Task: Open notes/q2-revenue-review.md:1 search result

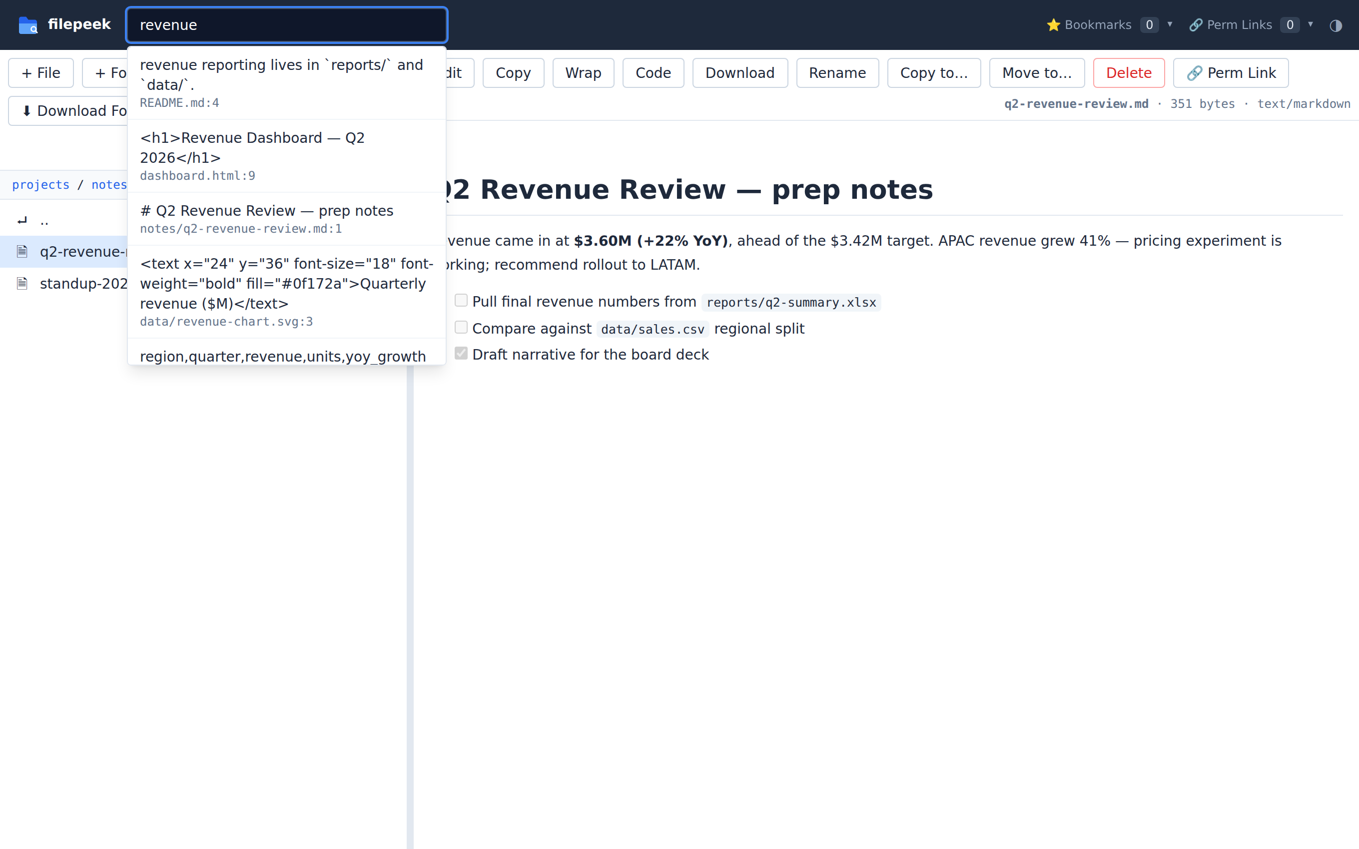Action: (x=286, y=219)
